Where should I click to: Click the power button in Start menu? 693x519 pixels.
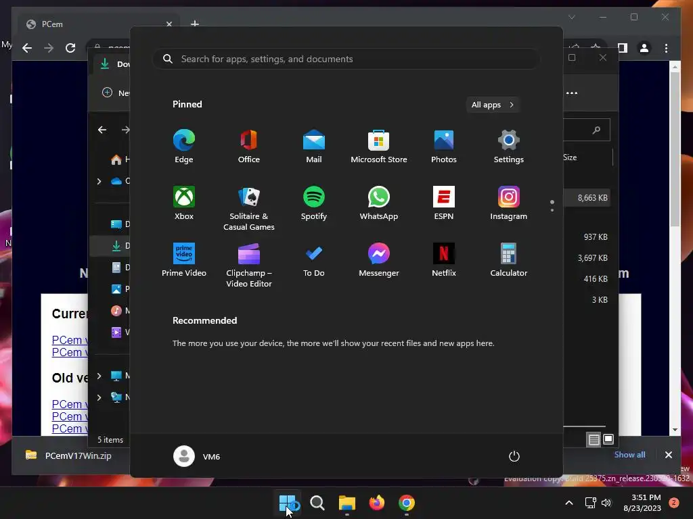514,456
